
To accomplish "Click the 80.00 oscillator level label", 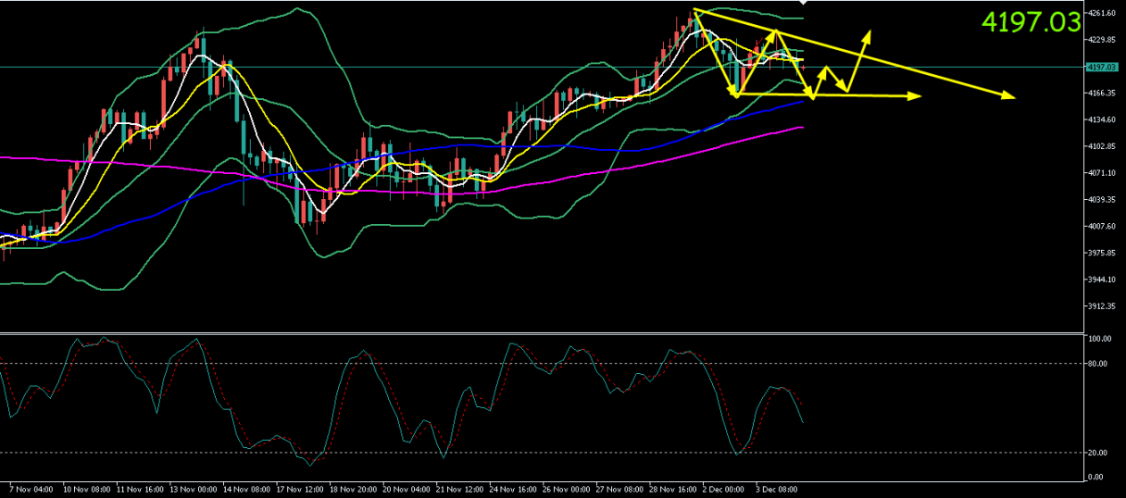I will (x=1099, y=363).
